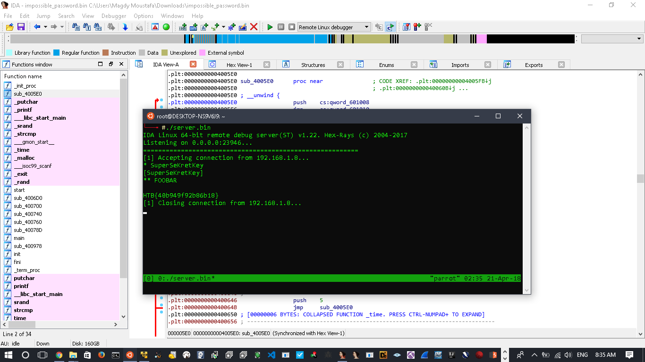Switch to the Imports tab
The image size is (645, 362).
click(460, 65)
